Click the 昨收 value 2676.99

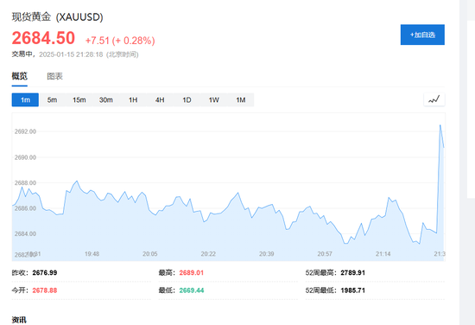coord(45,272)
